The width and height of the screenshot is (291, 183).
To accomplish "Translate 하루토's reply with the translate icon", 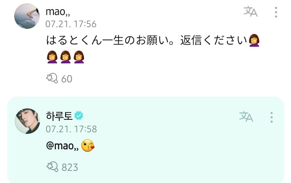I will [x=246, y=116].
